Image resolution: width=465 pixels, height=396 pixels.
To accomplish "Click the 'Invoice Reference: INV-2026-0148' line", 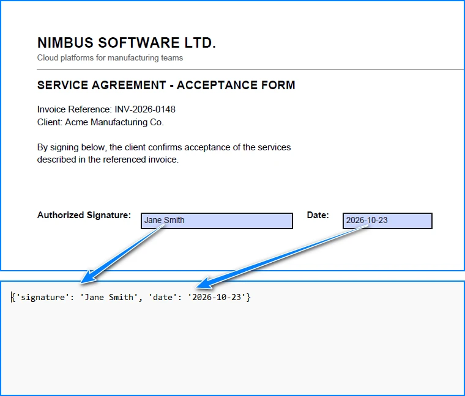I will pyautogui.click(x=106, y=109).
